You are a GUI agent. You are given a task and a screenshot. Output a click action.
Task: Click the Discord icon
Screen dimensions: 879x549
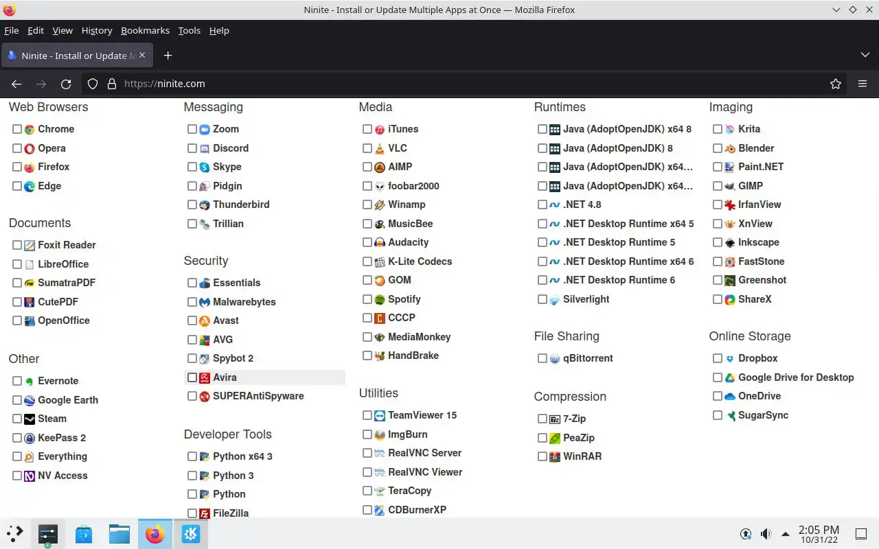pyautogui.click(x=205, y=148)
